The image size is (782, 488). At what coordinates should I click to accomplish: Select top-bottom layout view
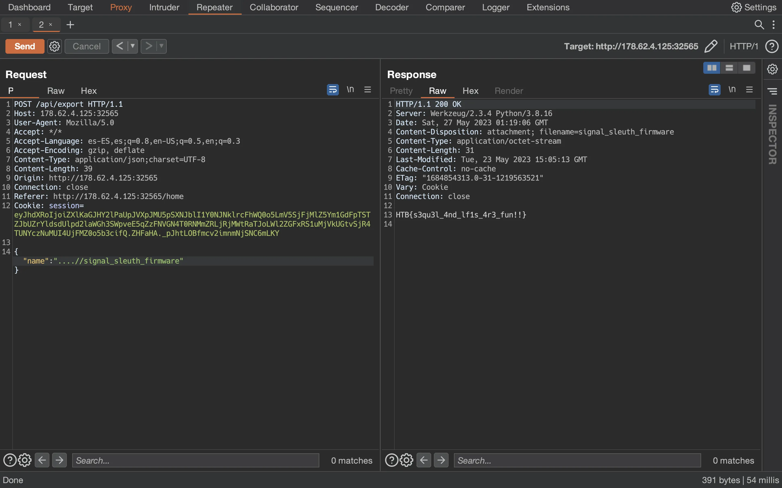click(729, 68)
